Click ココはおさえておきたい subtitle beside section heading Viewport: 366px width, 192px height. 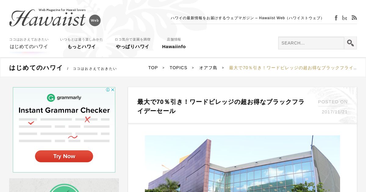tap(95, 69)
